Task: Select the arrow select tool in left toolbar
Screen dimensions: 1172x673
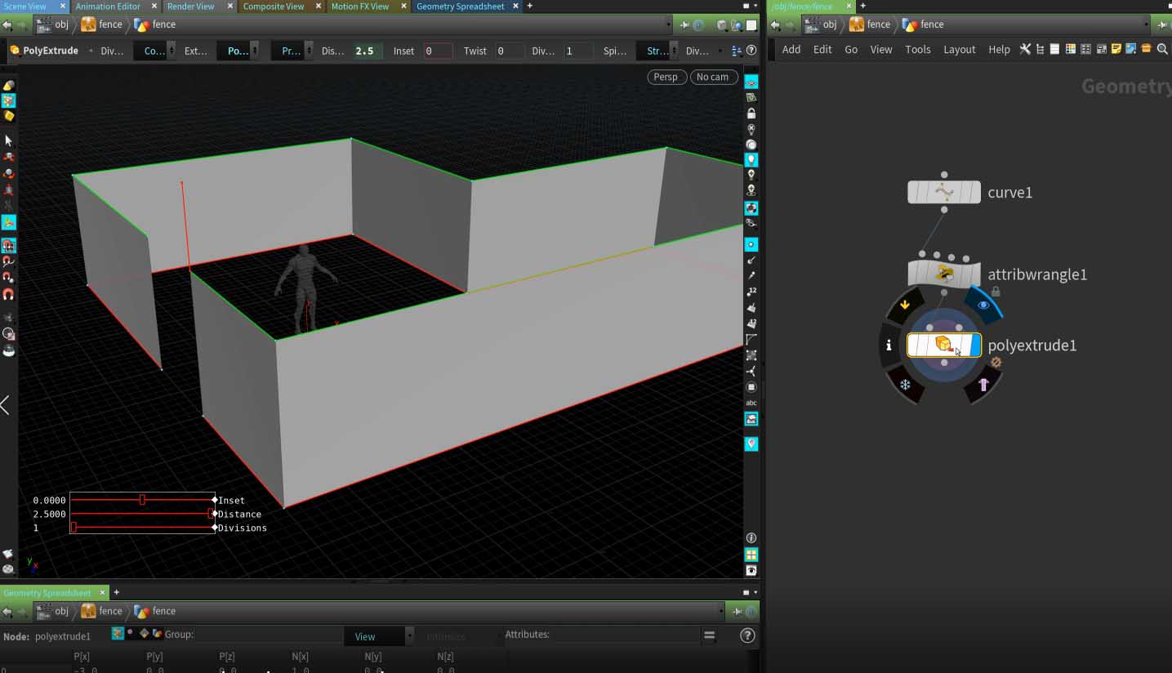Action: click(9, 140)
